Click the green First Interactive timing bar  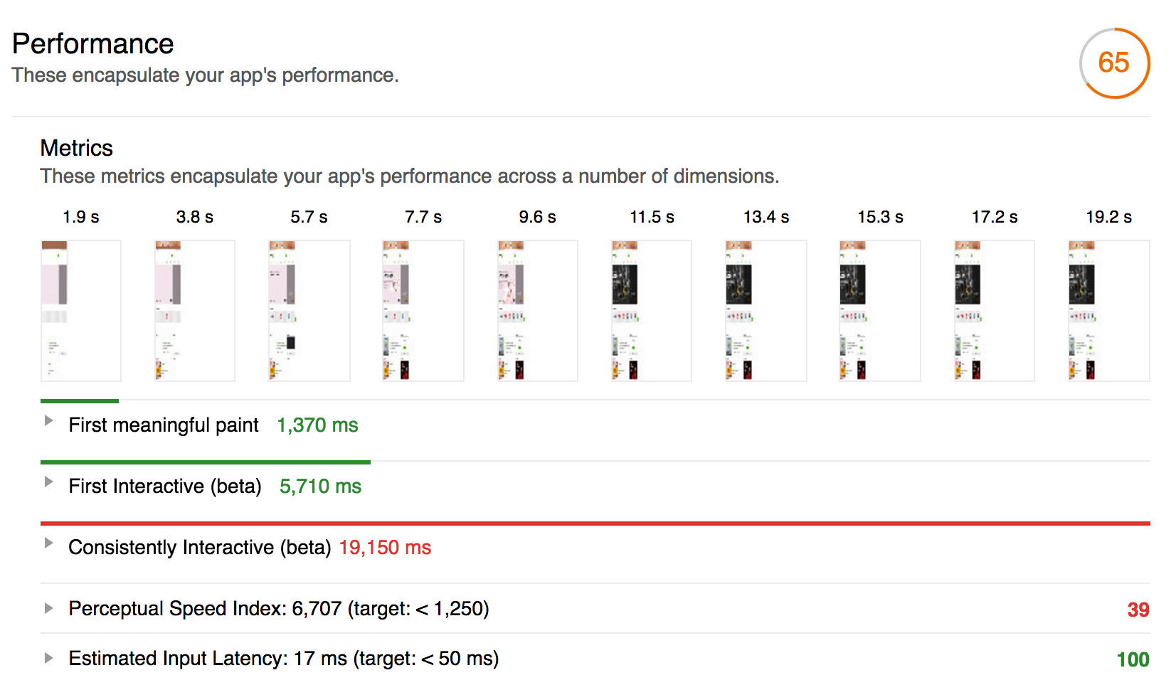click(206, 462)
